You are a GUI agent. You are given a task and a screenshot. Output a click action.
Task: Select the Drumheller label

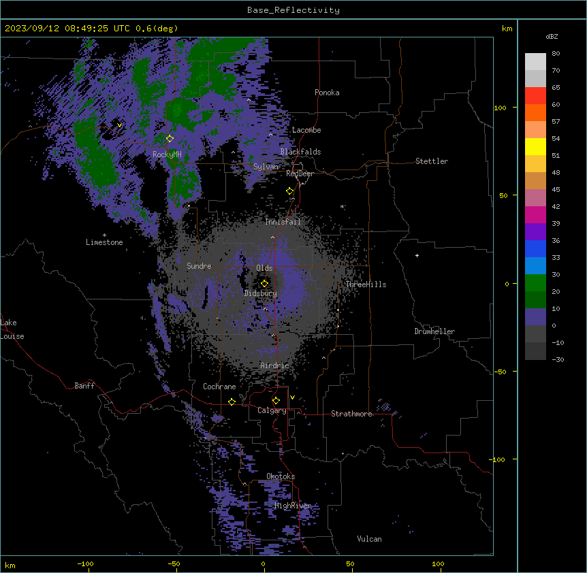(x=434, y=331)
